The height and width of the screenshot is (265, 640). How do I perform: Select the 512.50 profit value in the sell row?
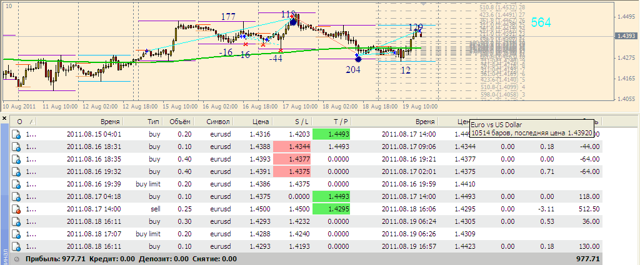click(x=587, y=209)
